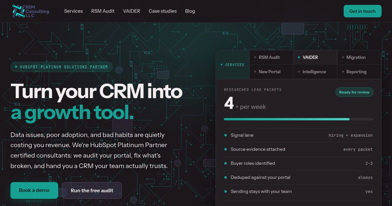Go to RSM Audit in the top navigation
The height and width of the screenshot is (206, 392).
pyautogui.click(x=103, y=11)
